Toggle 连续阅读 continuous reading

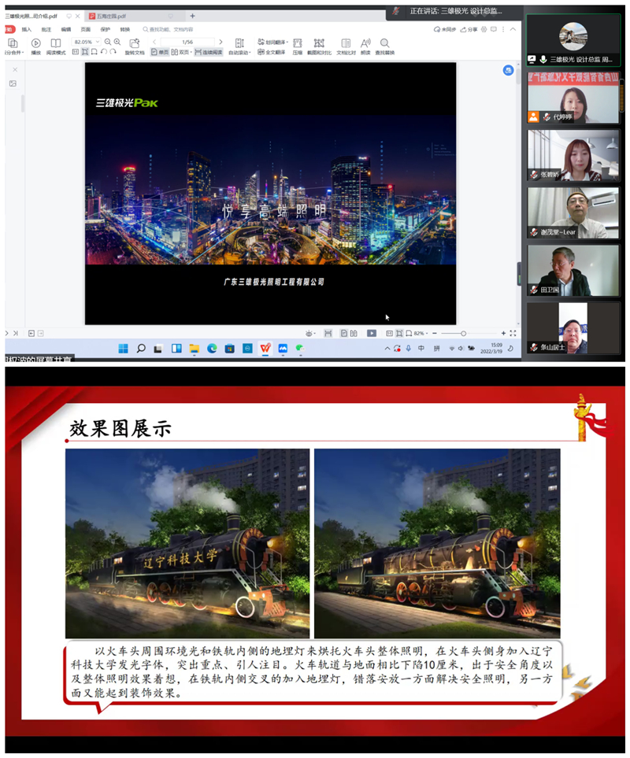coord(209,52)
